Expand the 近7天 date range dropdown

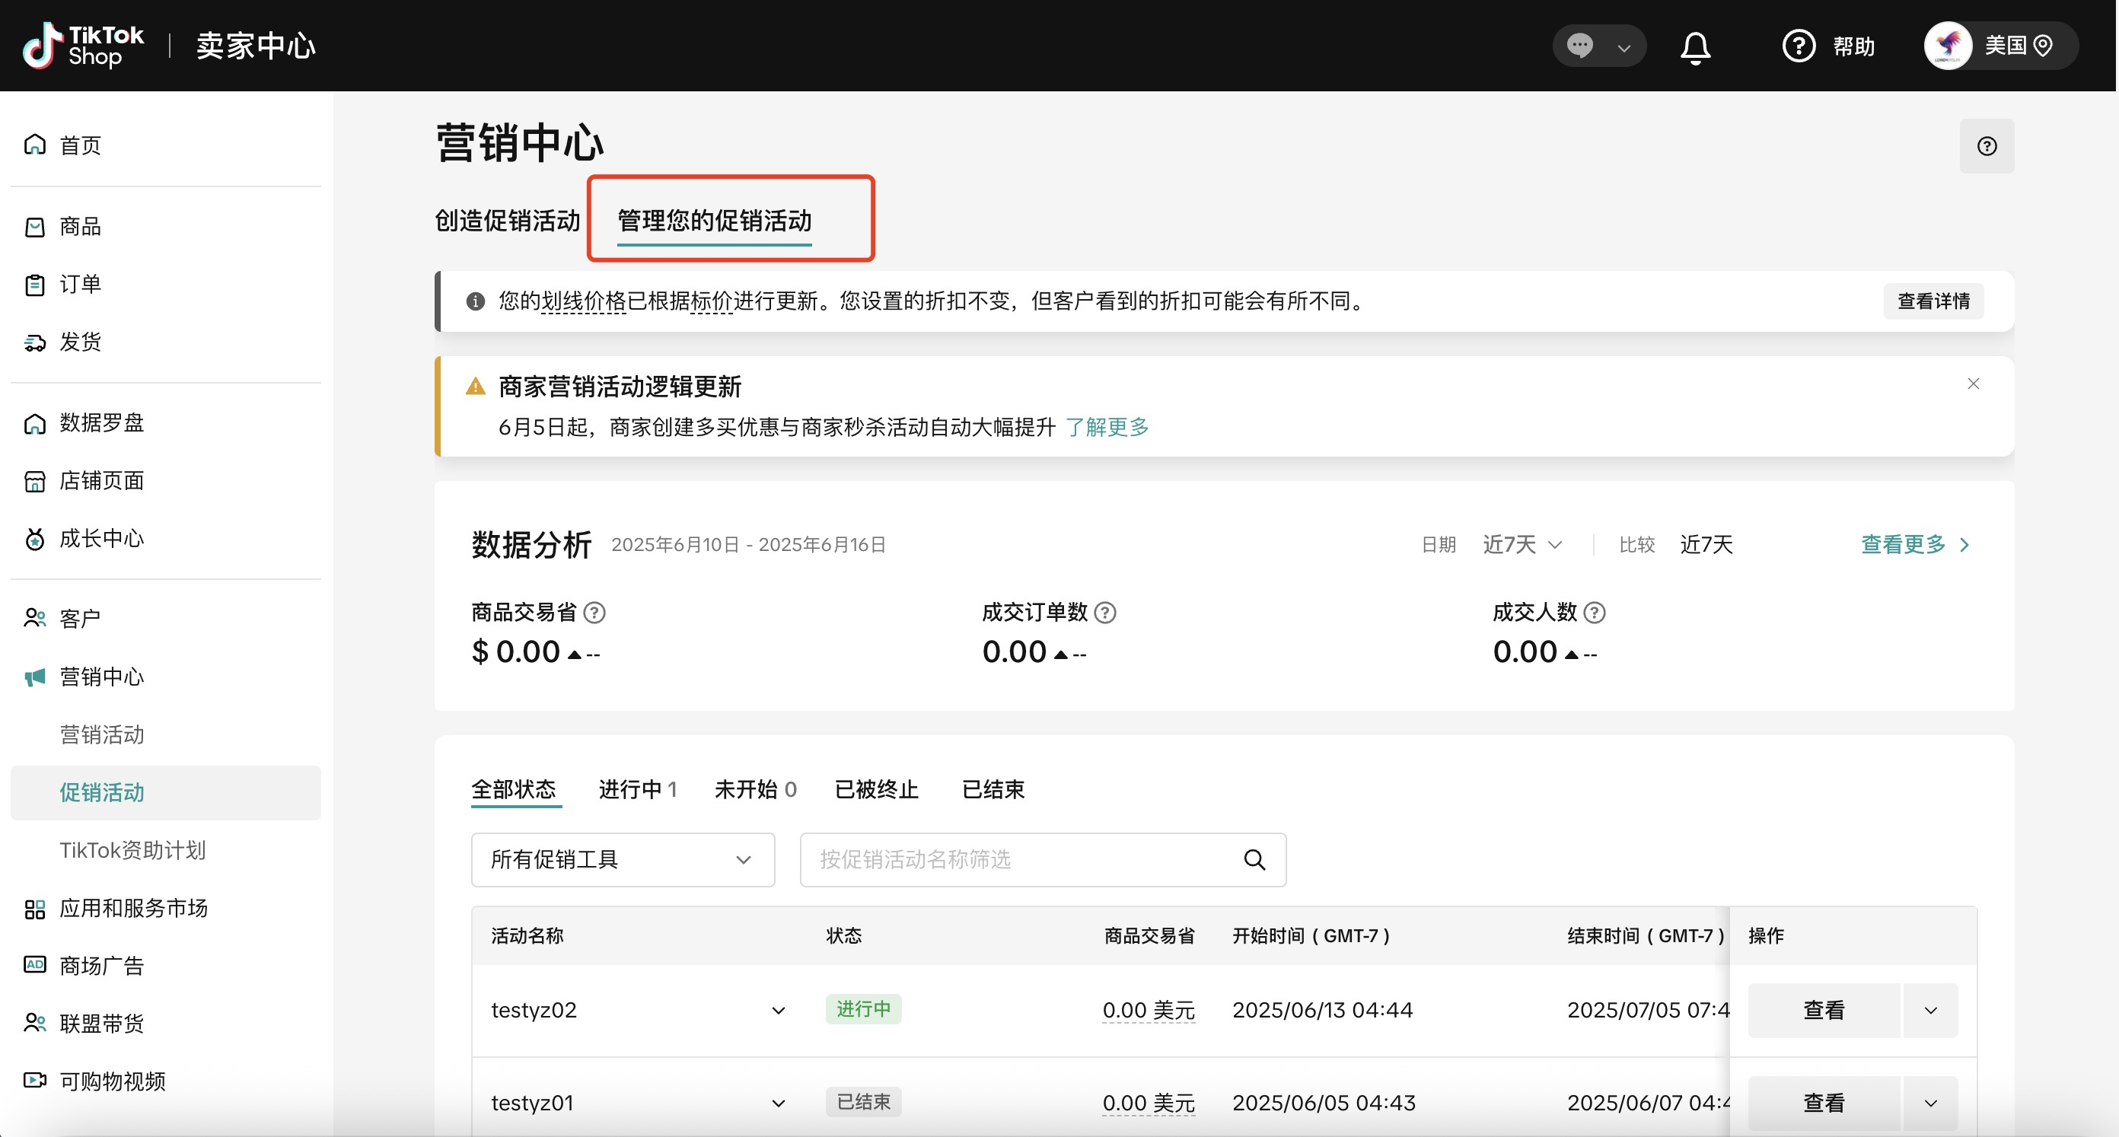point(1522,545)
